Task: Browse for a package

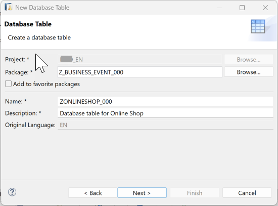Action: (249, 72)
